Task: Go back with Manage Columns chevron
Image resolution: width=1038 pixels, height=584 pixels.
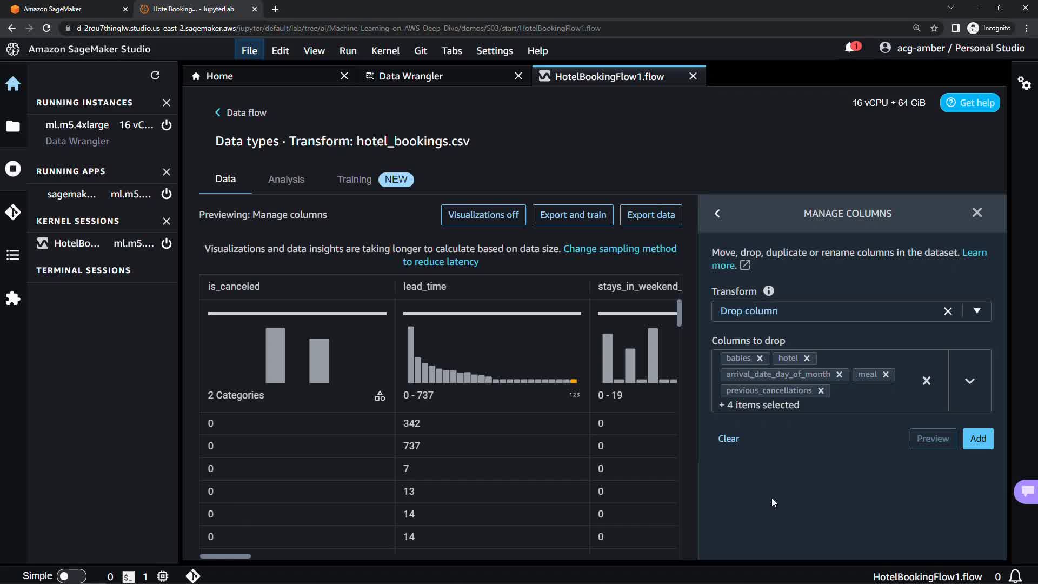Action: click(717, 214)
